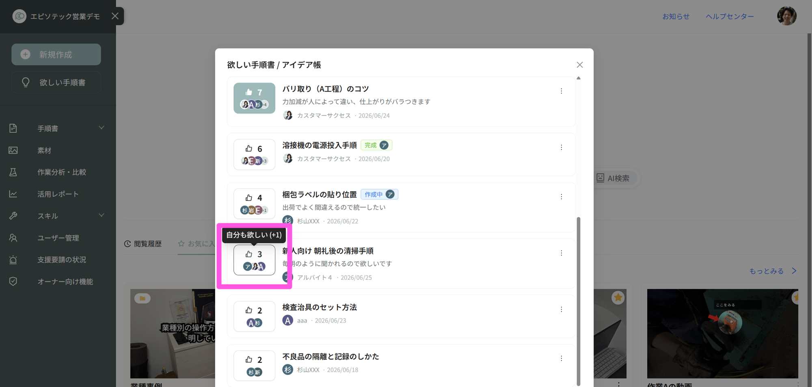Click the 完成 status badge

click(376, 145)
